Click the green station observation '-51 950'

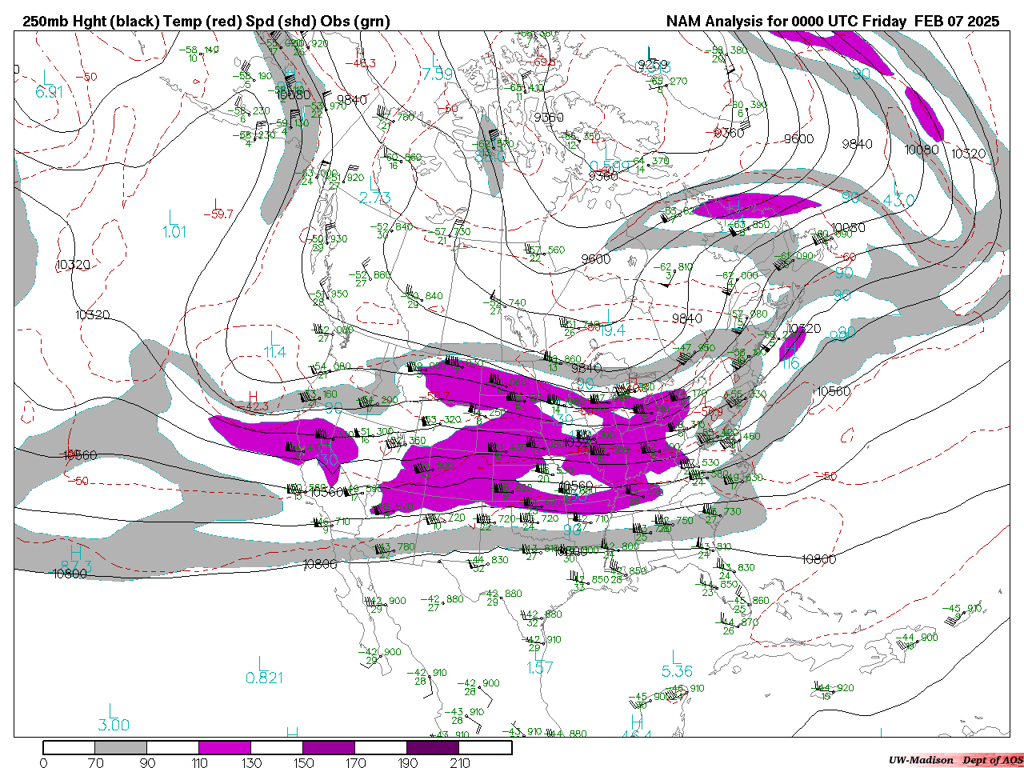329,294
